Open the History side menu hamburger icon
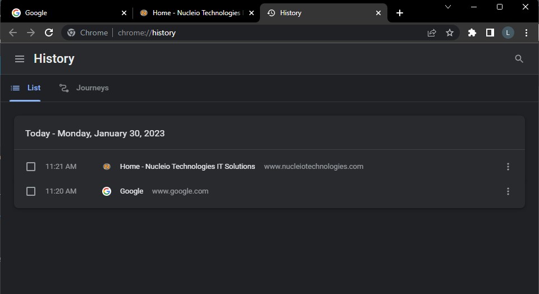Image resolution: width=539 pixels, height=294 pixels. (x=20, y=59)
